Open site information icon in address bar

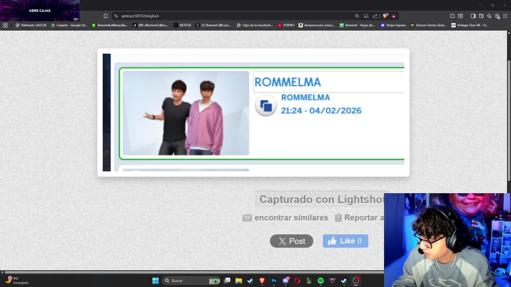point(116,16)
